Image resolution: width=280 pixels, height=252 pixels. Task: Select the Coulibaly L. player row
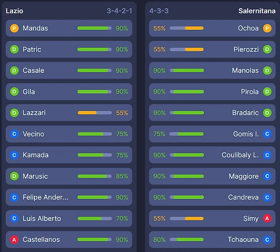tap(212, 155)
